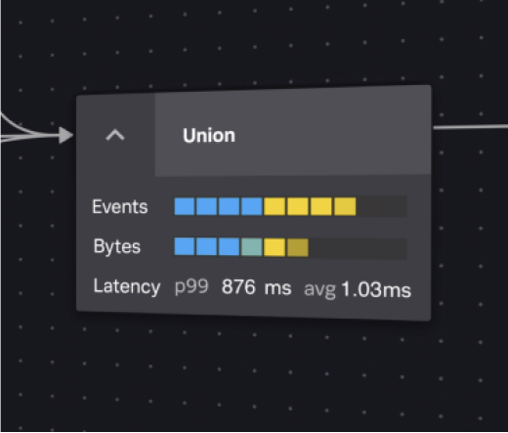Screen dimensions: 508x433
Task: Click the last yellow Events segment
Action: tap(345, 206)
